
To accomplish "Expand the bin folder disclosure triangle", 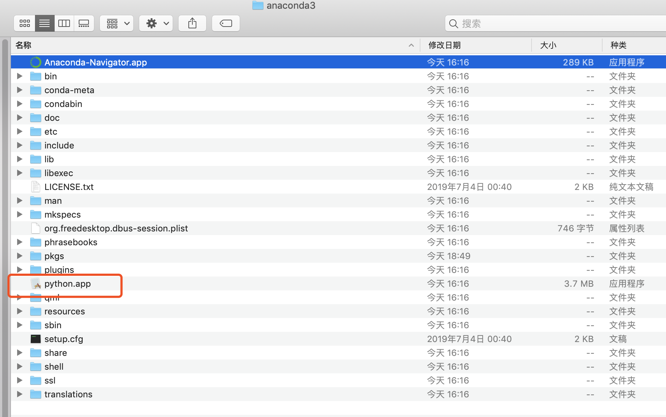I will click(x=20, y=76).
